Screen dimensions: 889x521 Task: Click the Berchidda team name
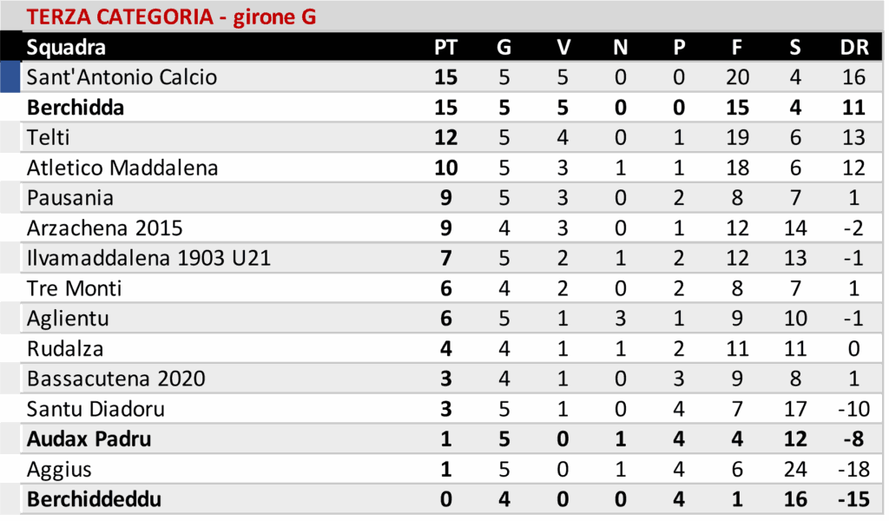point(76,108)
